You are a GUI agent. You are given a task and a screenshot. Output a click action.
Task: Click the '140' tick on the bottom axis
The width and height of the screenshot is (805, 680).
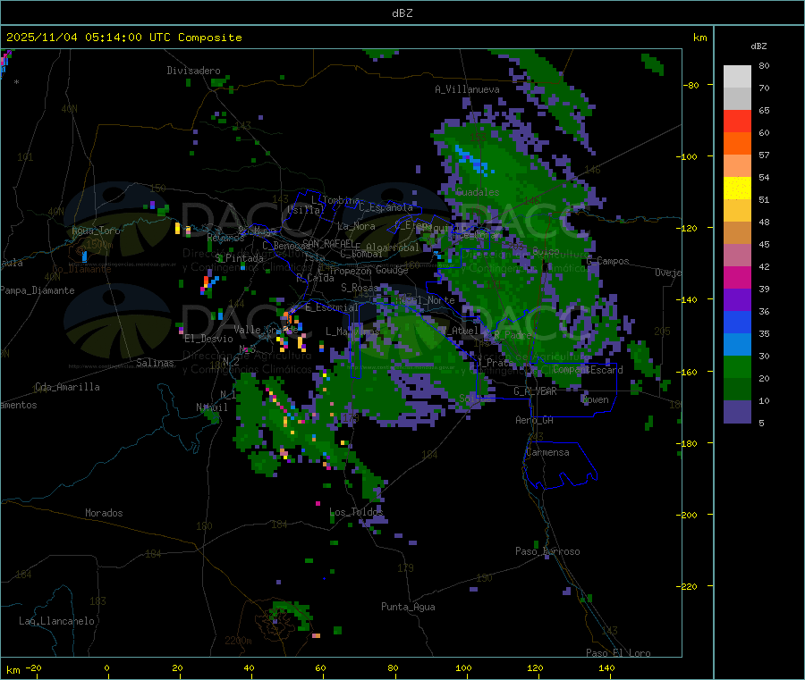(x=606, y=668)
